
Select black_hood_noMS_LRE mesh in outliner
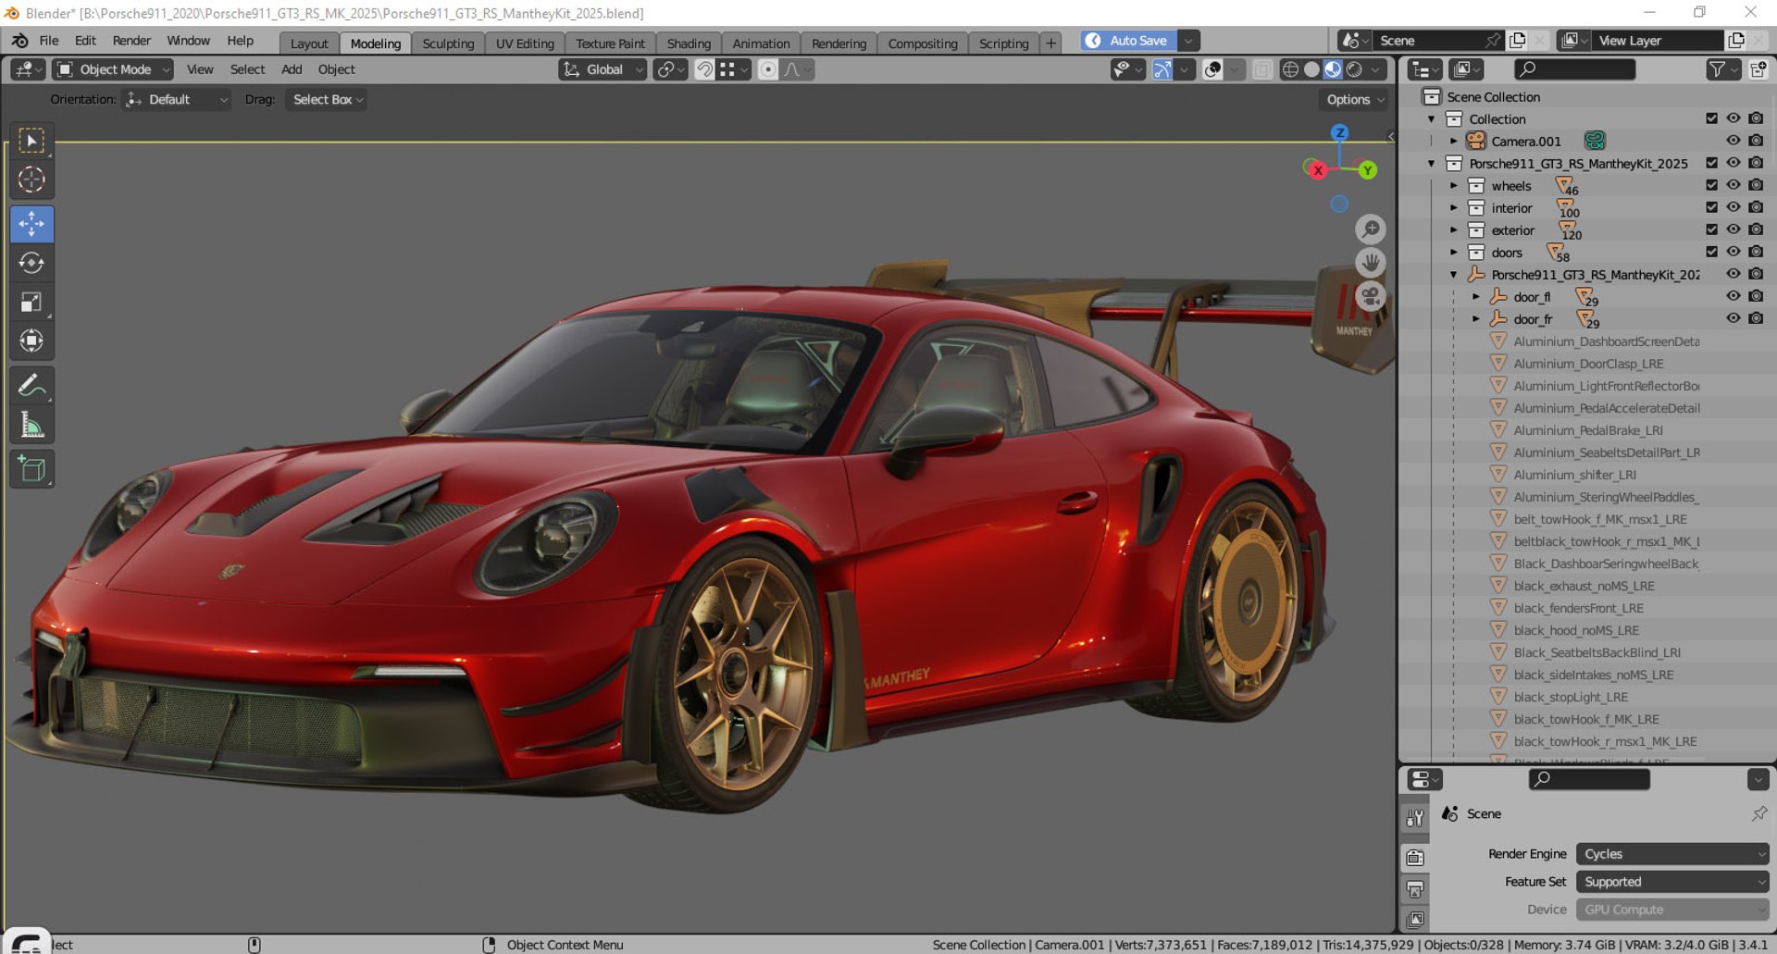point(1575,630)
